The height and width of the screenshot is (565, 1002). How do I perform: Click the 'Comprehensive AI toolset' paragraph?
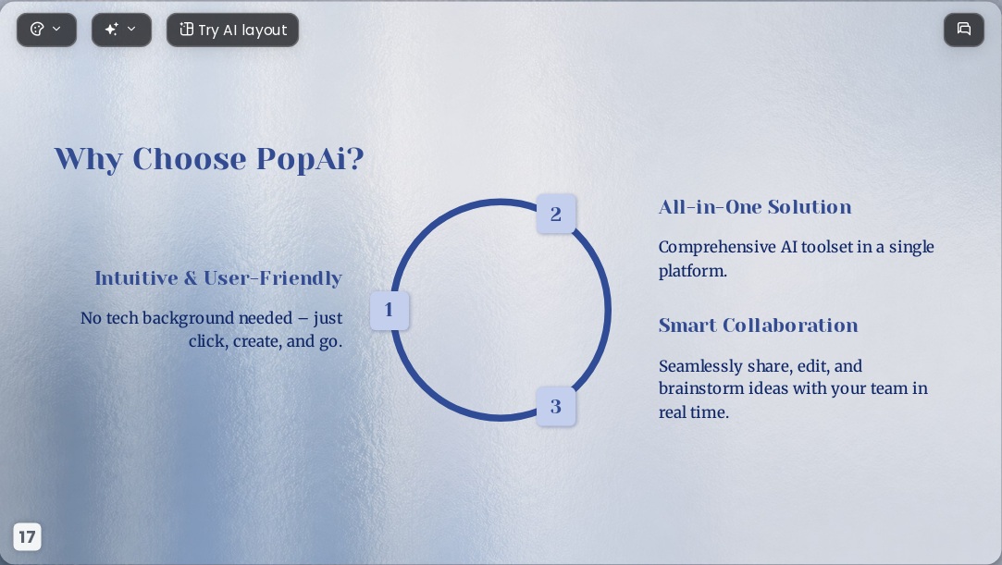click(797, 259)
